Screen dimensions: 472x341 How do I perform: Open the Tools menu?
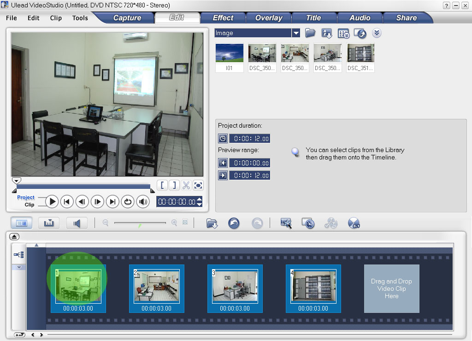click(80, 18)
